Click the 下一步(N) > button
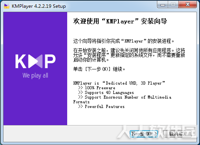 [144, 134]
